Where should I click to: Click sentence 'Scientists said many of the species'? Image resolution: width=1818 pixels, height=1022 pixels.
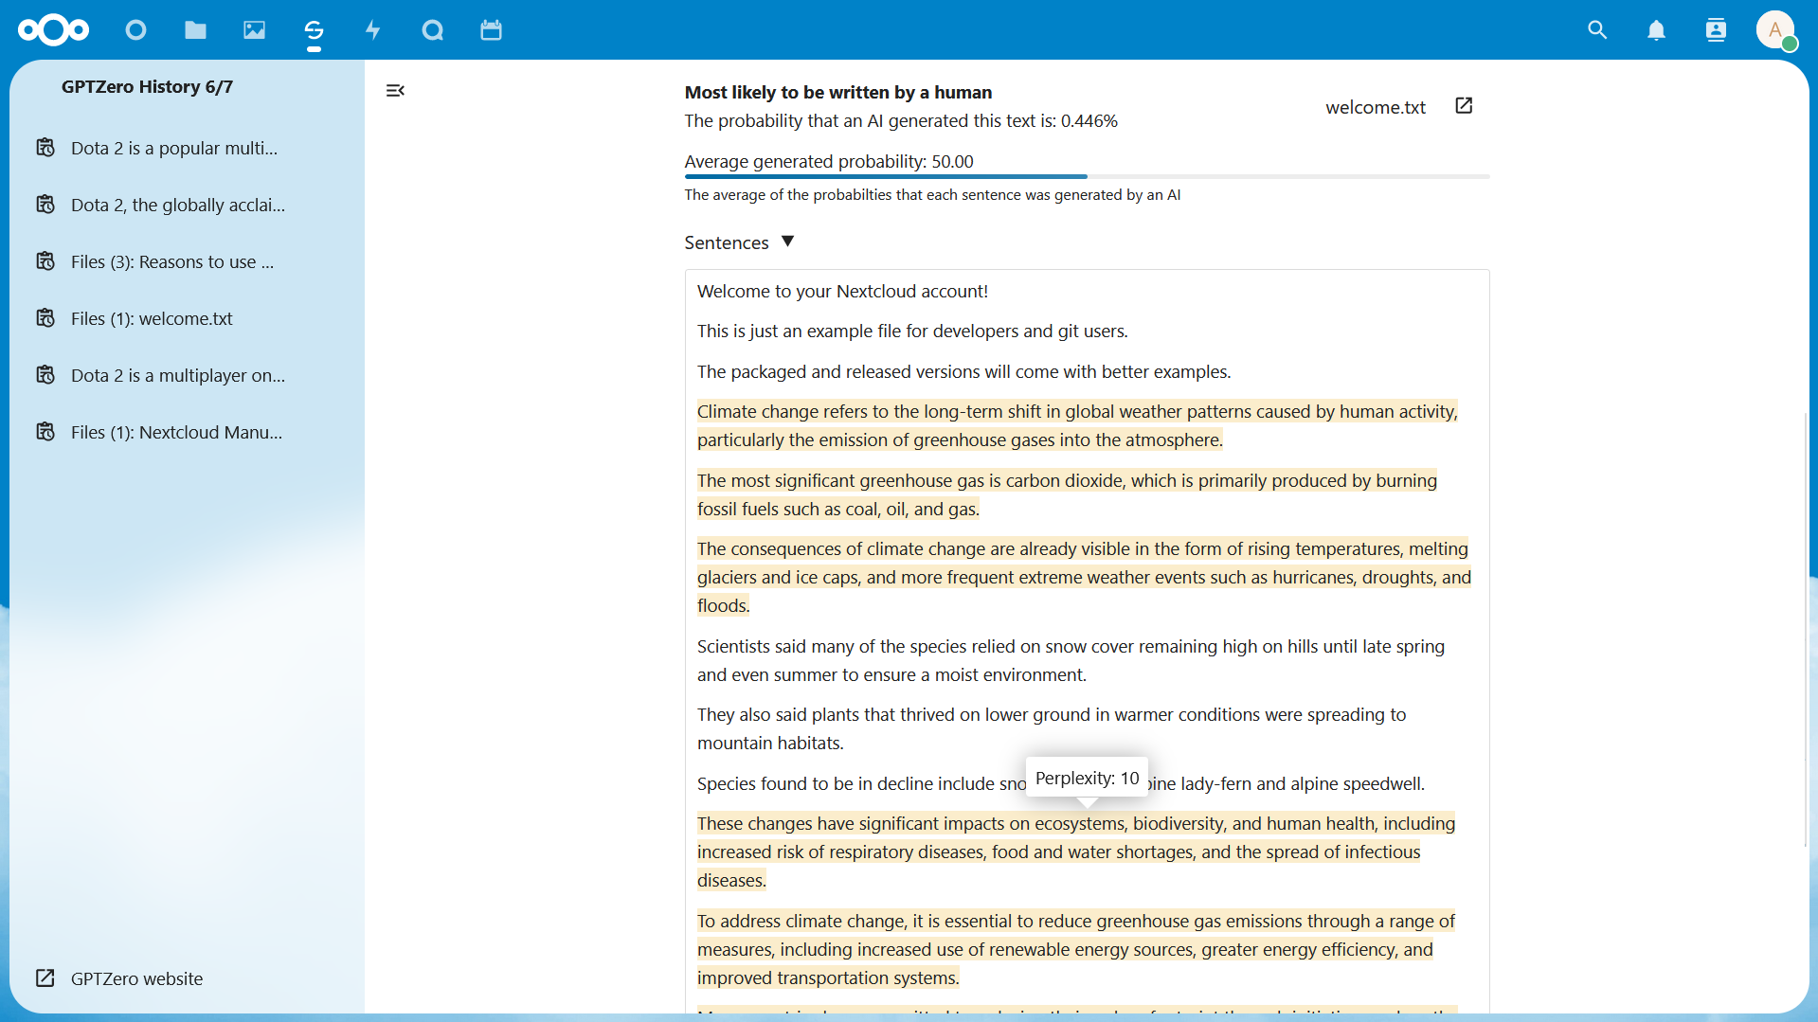(x=1071, y=660)
